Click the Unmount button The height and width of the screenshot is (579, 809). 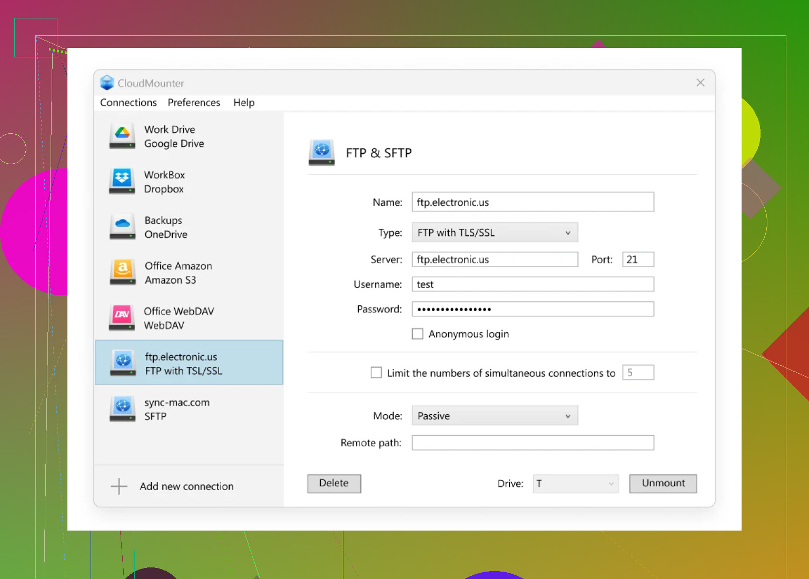(663, 484)
